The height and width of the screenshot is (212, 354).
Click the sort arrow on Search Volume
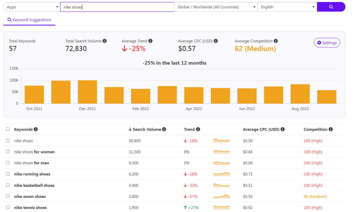point(130,129)
